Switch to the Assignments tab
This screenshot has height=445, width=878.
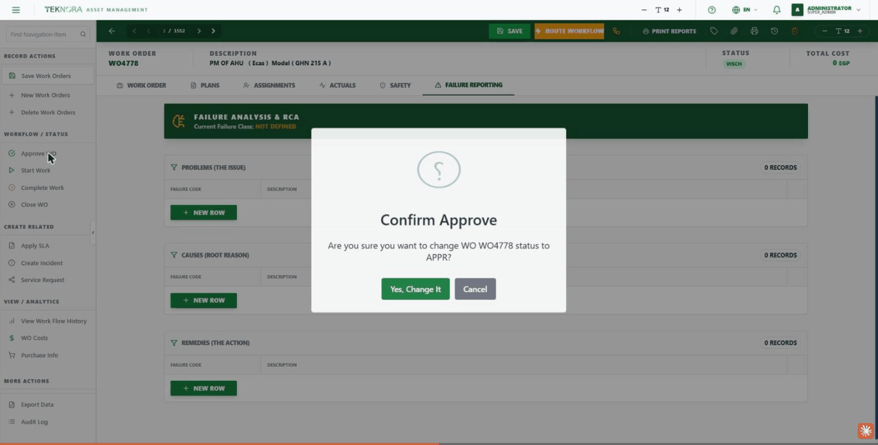click(269, 86)
